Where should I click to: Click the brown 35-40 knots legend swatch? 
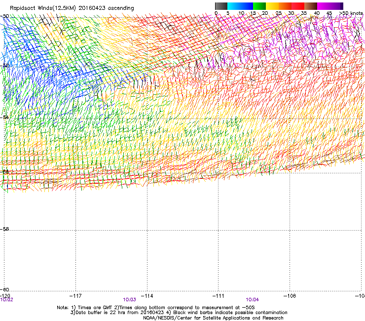(x=311, y=6)
